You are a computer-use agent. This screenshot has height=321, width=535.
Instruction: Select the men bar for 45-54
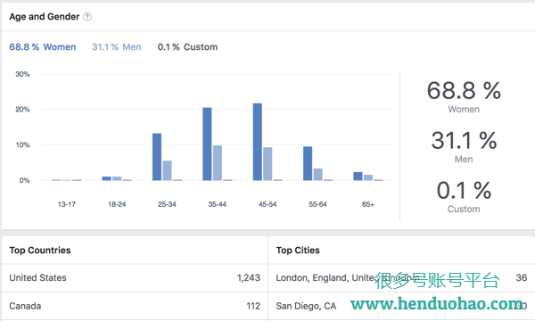point(267,164)
